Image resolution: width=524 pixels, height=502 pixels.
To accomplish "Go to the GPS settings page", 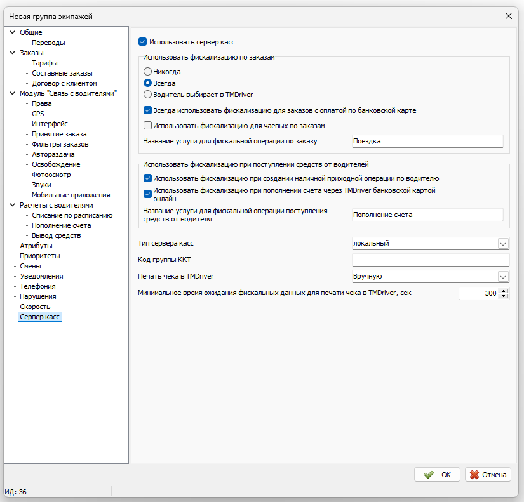I will tap(38, 114).
